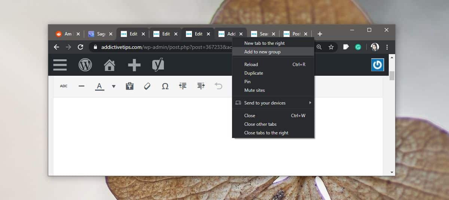This screenshot has width=449, height=200.
Task: Click the browser forward arrow
Action: pos(68,47)
